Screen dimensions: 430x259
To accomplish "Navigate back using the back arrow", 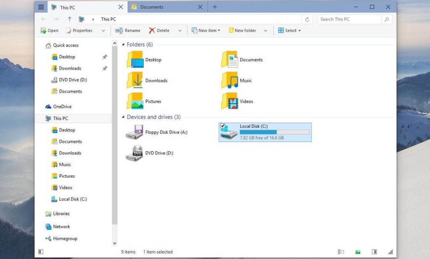I will coord(43,19).
